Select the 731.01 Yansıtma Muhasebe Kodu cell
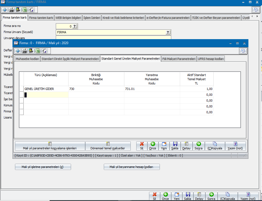This screenshot has width=262, height=201. coord(152,89)
